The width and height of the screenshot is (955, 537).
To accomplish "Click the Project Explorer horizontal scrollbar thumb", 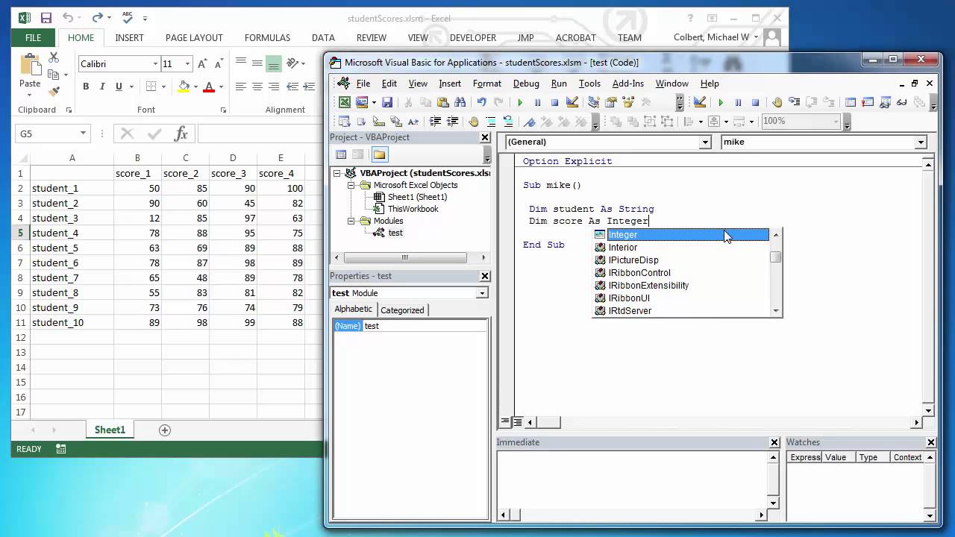I will click(x=405, y=257).
